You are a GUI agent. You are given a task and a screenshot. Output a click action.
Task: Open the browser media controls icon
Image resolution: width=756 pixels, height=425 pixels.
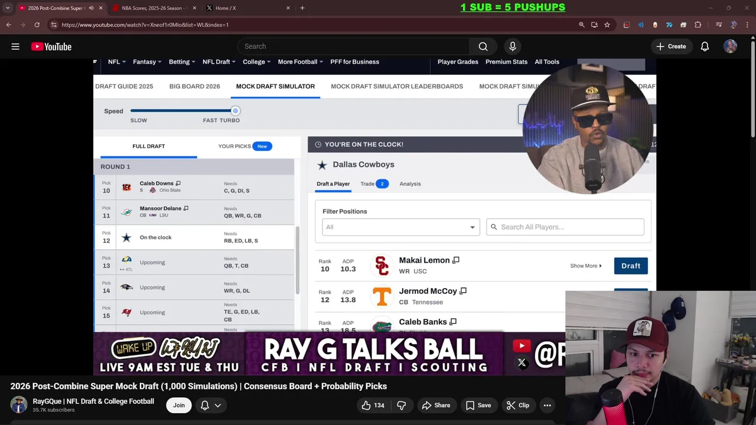tap(719, 25)
